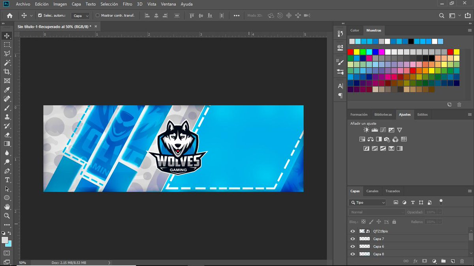Hide the Capa 8 layer
The height and width of the screenshot is (266, 474).
point(353,254)
